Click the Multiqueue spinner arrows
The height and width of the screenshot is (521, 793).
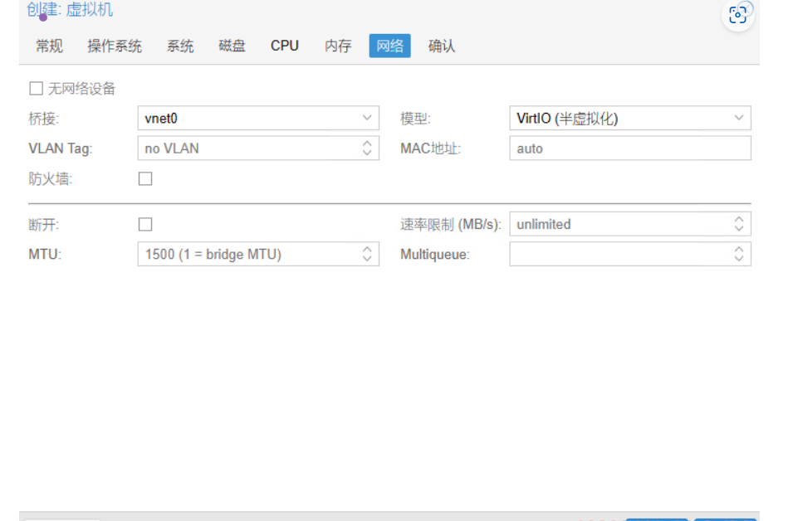(739, 254)
